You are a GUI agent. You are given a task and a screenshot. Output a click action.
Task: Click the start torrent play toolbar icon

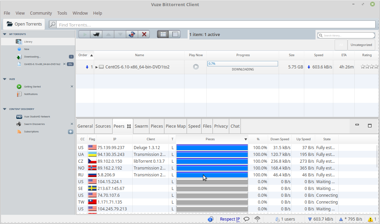click(85, 34)
